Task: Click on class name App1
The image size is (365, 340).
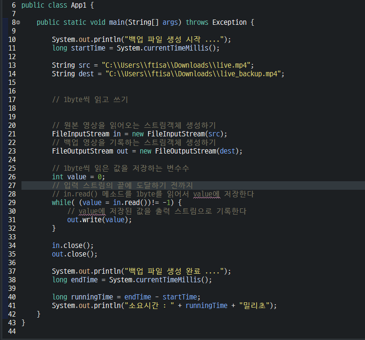Action: [x=79, y=5]
